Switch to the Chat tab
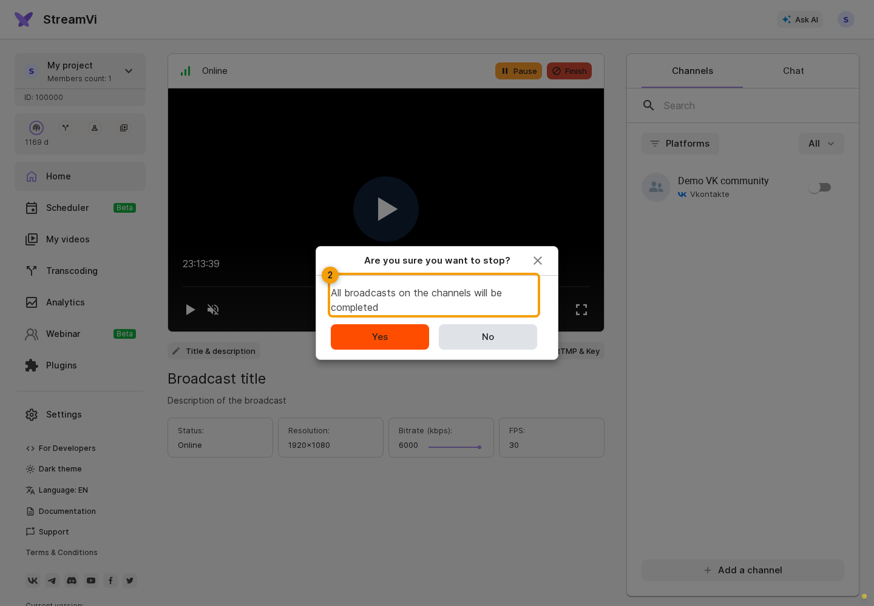874x606 pixels. pyautogui.click(x=793, y=71)
